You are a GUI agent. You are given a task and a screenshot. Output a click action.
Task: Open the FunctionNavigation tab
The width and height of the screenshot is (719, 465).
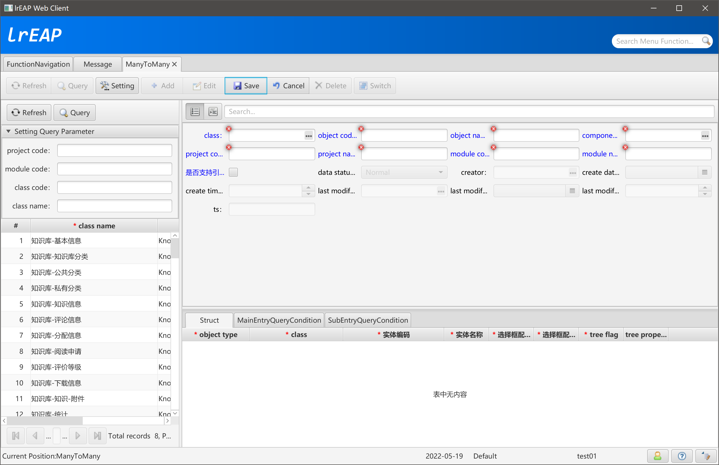click(x=38, y=64)
